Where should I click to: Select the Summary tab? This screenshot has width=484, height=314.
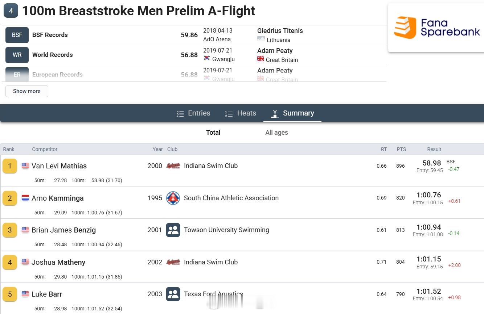[292, 113]
